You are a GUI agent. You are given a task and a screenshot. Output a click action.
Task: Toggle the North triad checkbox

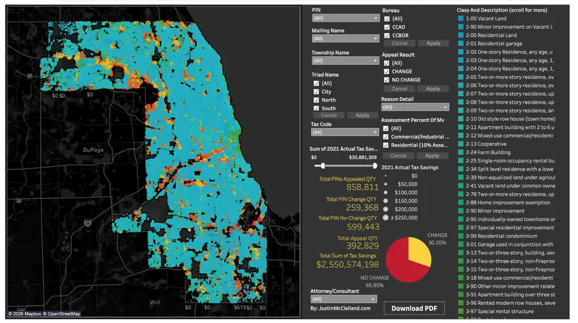tap(316, 100)
